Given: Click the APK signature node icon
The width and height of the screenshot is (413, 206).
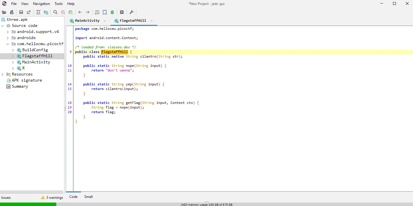Looking at the screenshot, I should tap(8, 80).
